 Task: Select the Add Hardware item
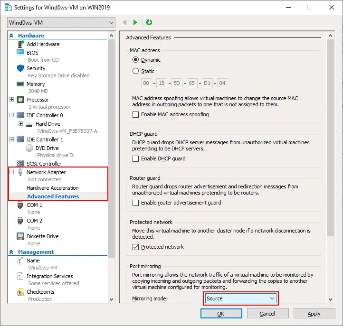[x=43, y=44]
